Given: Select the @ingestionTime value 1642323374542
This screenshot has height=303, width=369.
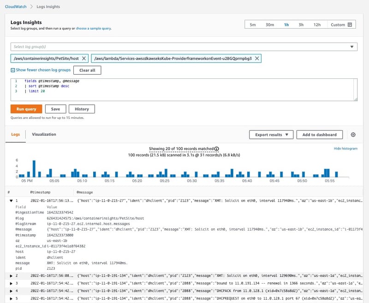Looking at the screenshot, I should (x=60, y=213).
